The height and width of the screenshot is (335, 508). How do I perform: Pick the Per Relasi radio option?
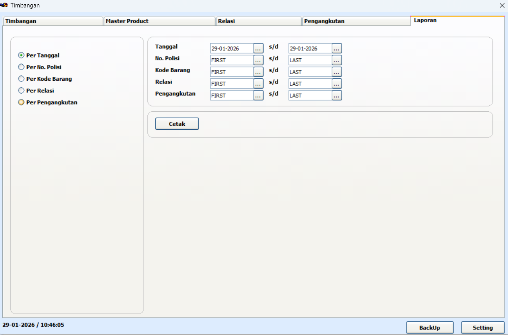(x=22, y=91)
